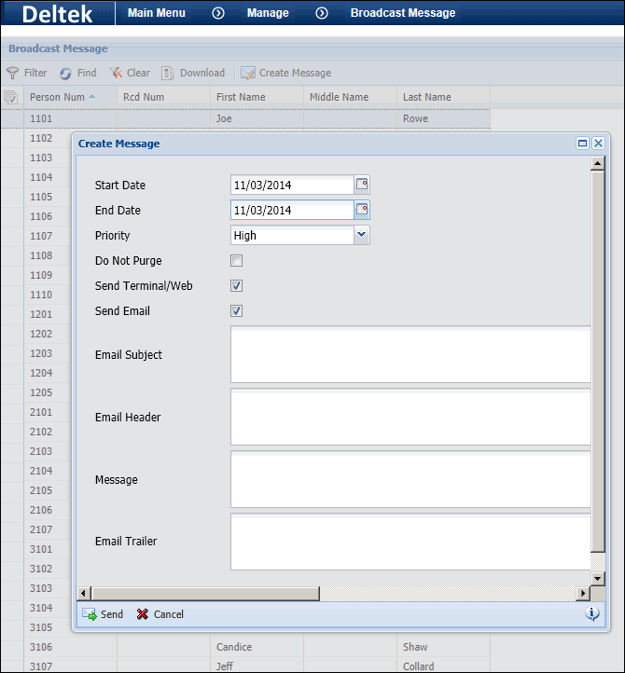625x673 pixels.
Task: Click the Filter funnel icon
Action: 12,73
